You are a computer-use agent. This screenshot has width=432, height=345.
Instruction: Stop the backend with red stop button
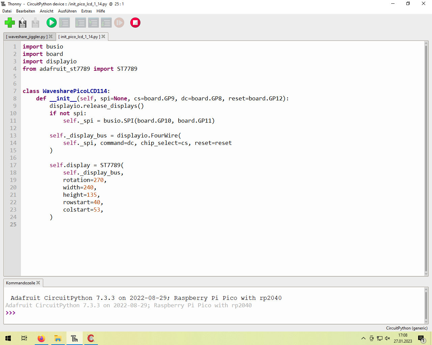click(x=135, y=23)
